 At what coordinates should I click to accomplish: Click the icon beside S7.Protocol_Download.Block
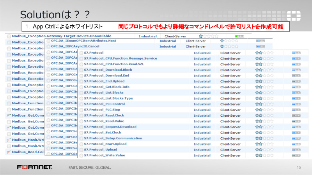(81, 70)
